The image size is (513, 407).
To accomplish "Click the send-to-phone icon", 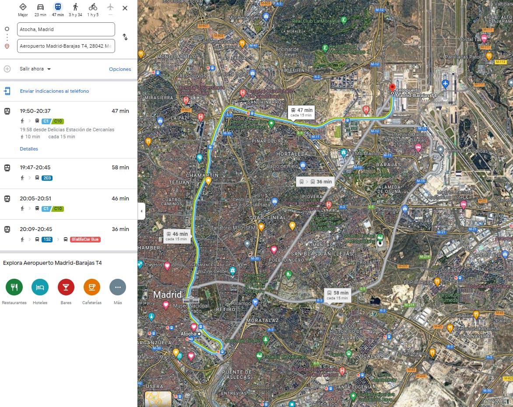I will (7, 91).
